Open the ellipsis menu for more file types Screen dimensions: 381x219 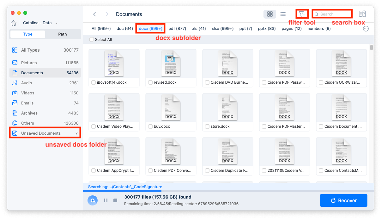(x=366, y=28)
